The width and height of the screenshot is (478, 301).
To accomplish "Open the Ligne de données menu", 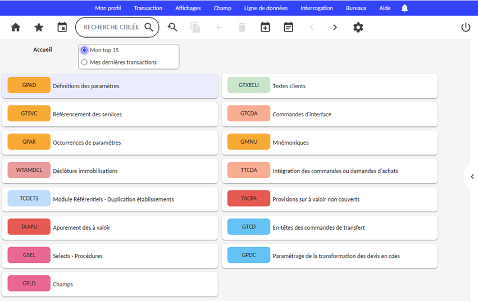I will pos(266,8).
